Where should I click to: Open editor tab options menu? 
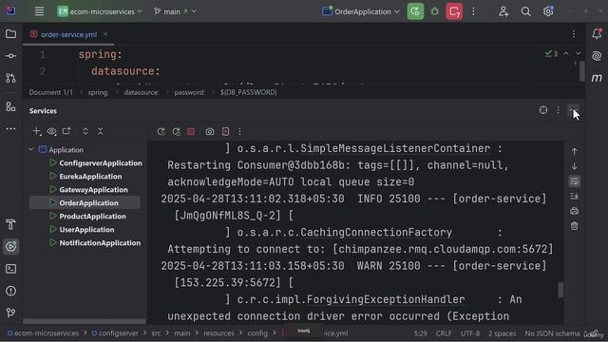(574, 34)
